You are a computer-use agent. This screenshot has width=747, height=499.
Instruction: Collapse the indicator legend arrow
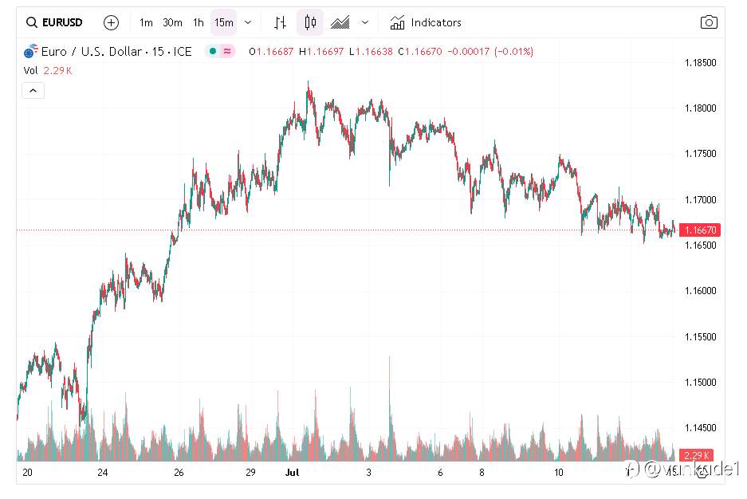(x=33, y=90)
